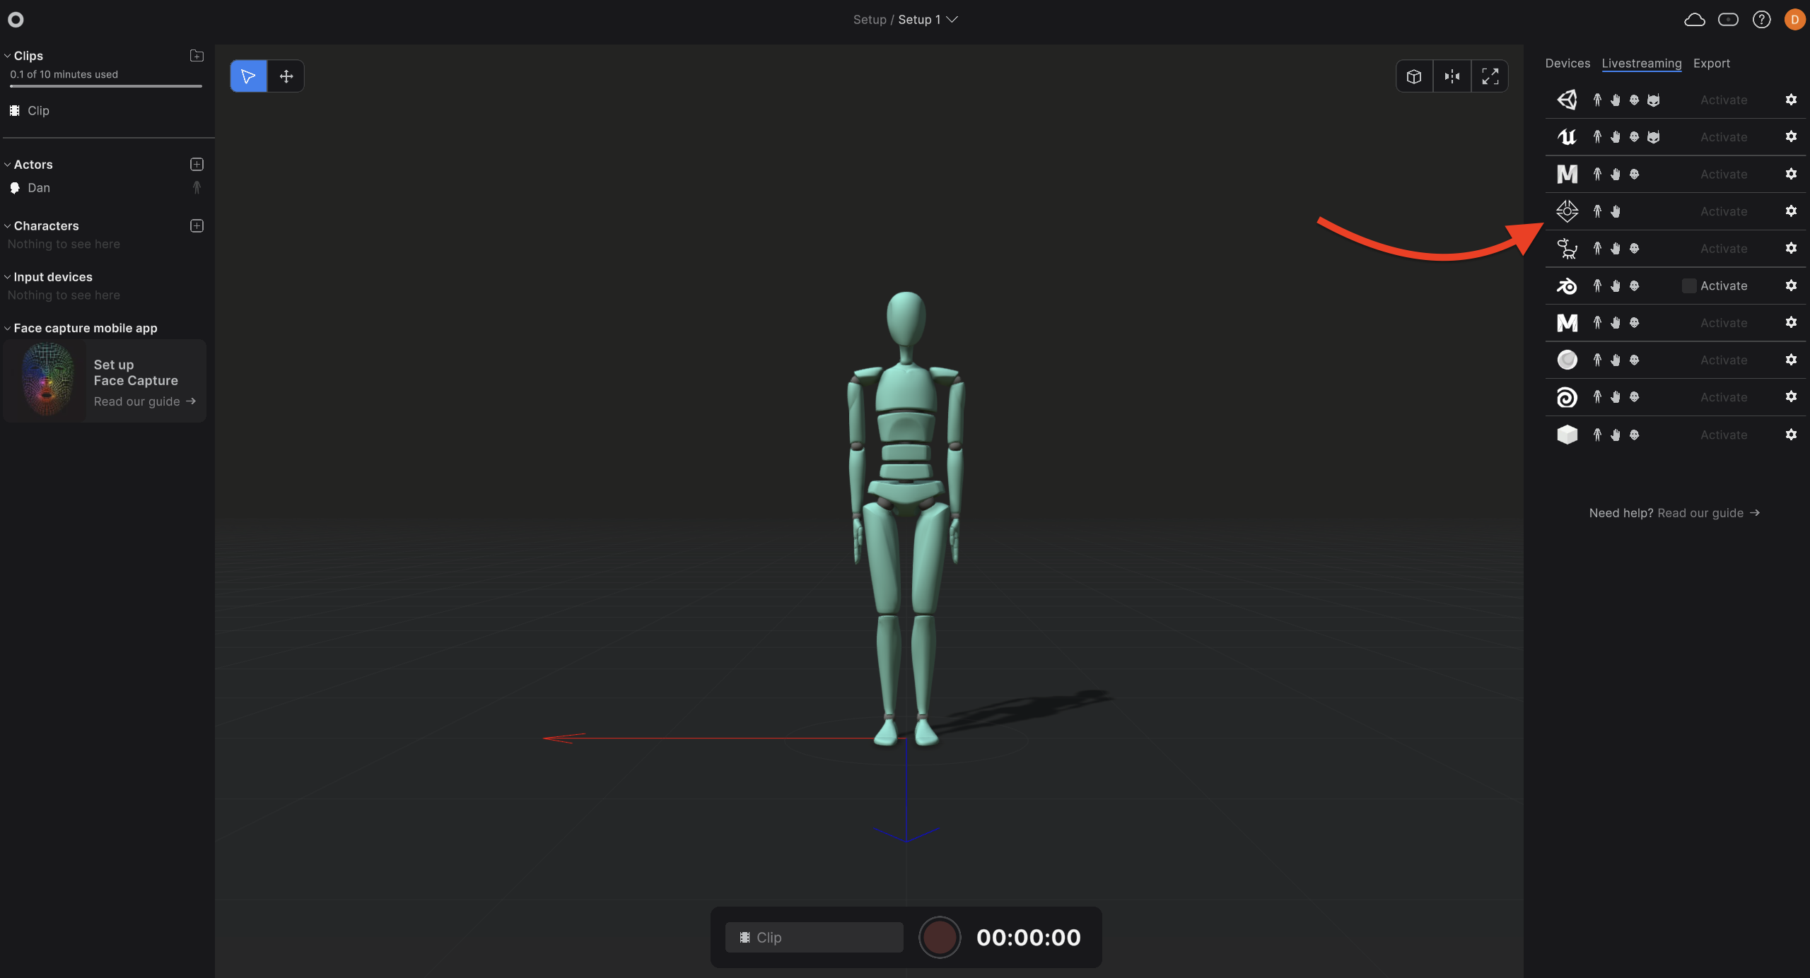Click the hand icon in the Houdini row

[1616, 397]
